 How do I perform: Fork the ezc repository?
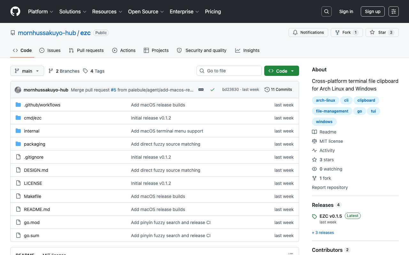[347, 33]
